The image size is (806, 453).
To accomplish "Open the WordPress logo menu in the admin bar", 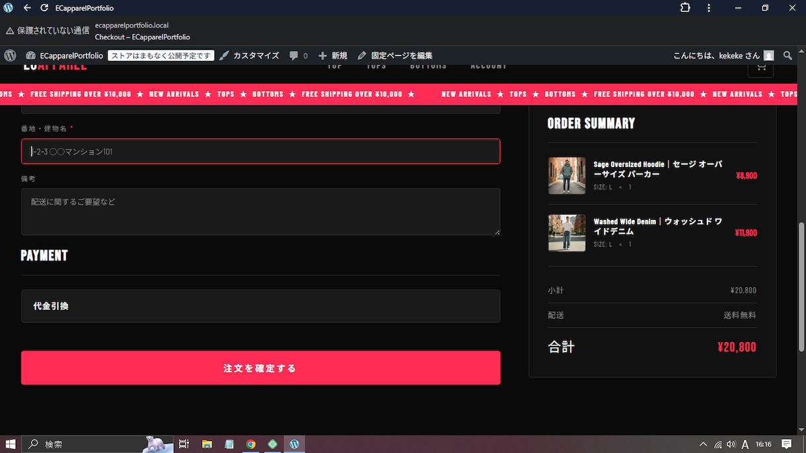I will point(10,55).
